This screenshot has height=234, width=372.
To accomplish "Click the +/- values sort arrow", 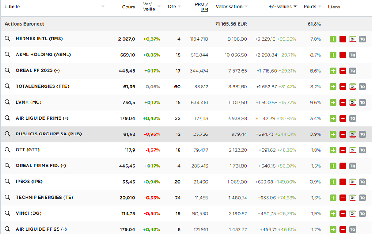I will pyautogui.click(x=295, y=7).
